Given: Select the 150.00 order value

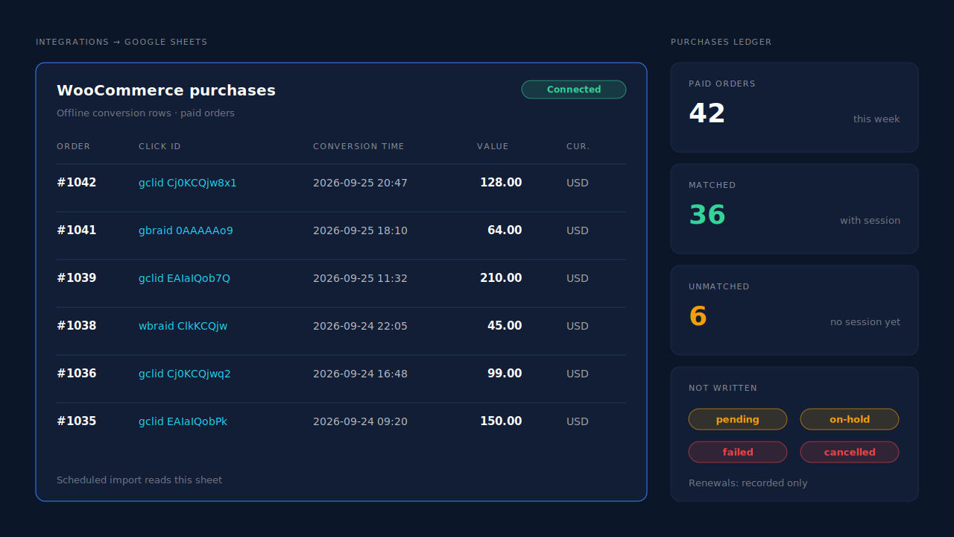Looking at the screenshot, I should coord(501,421).
